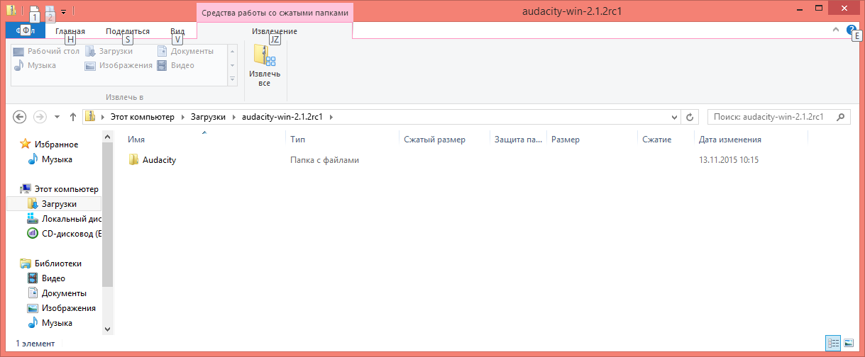Collapse the ribbon with chevron

[835, 30]
